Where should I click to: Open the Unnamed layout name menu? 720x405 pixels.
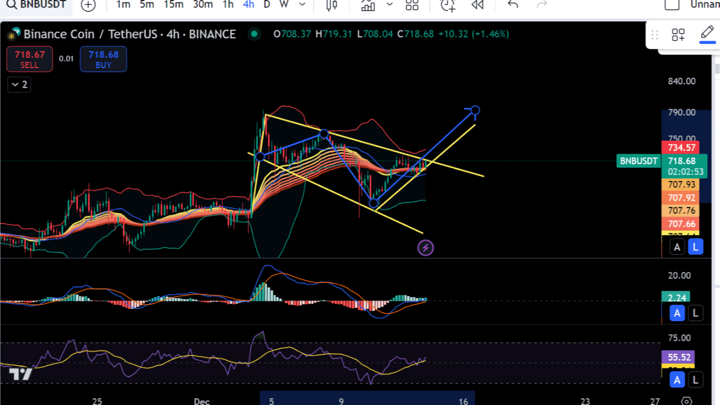705,4
